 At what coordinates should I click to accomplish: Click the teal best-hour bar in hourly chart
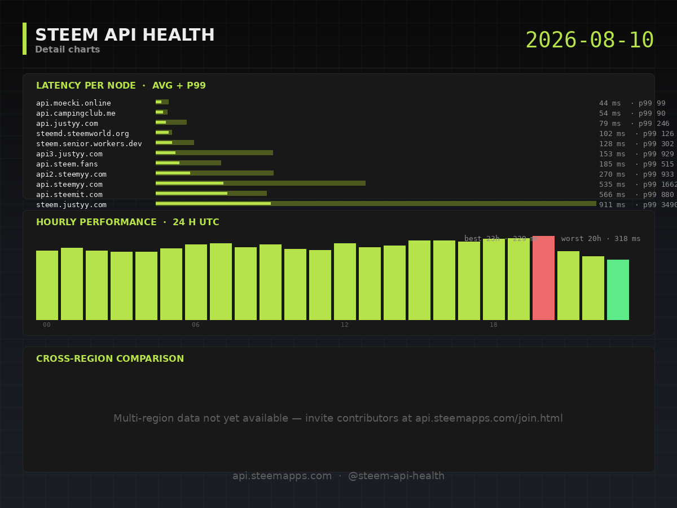point(618,290)
